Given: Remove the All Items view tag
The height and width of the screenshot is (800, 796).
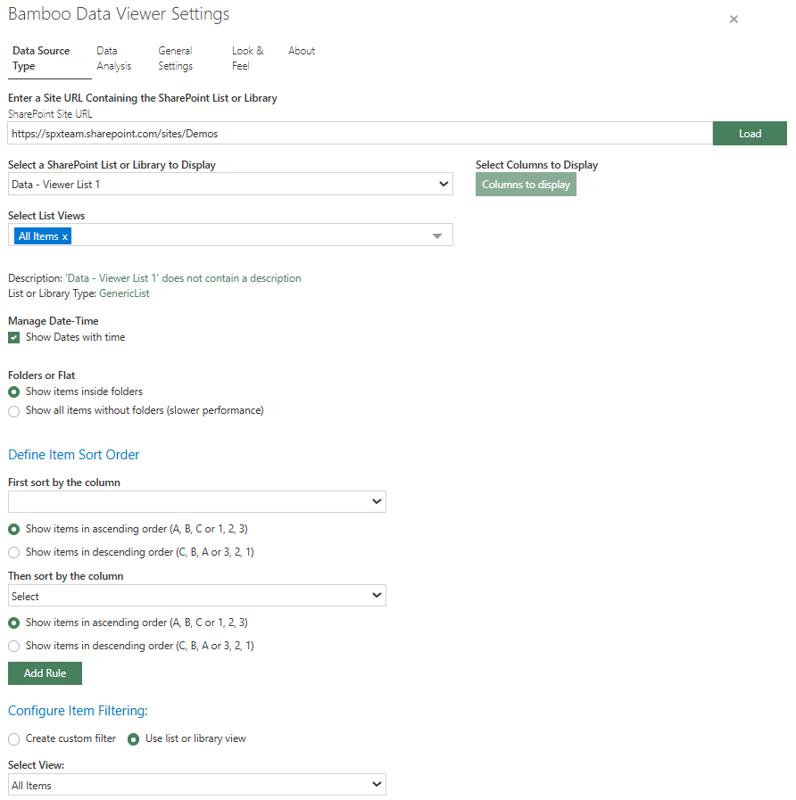Looking at the screenshot, I should pos(65,236).
